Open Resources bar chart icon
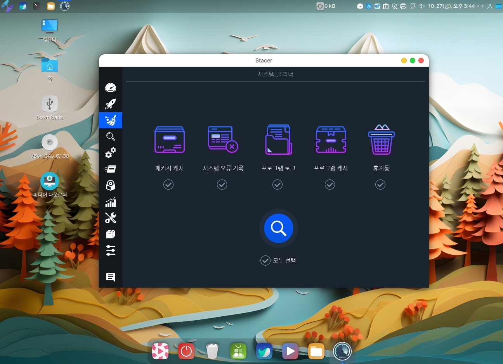The width and height of the screenshot is (503, 364). [x=111, y=202]
